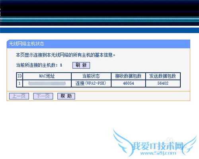199x159 pixels.
Task: Click the 刷新 refresh button
Action: pos(81,65)
